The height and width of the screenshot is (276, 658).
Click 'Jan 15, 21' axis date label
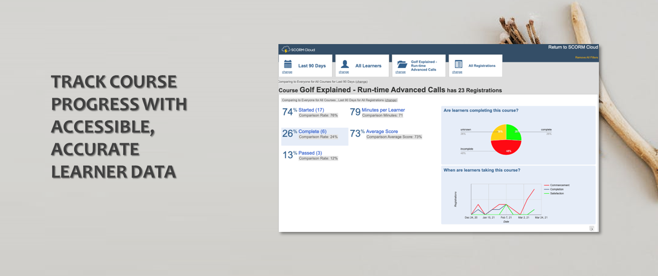tap(489, 217)
